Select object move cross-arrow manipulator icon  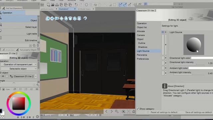tap(61, 18)
